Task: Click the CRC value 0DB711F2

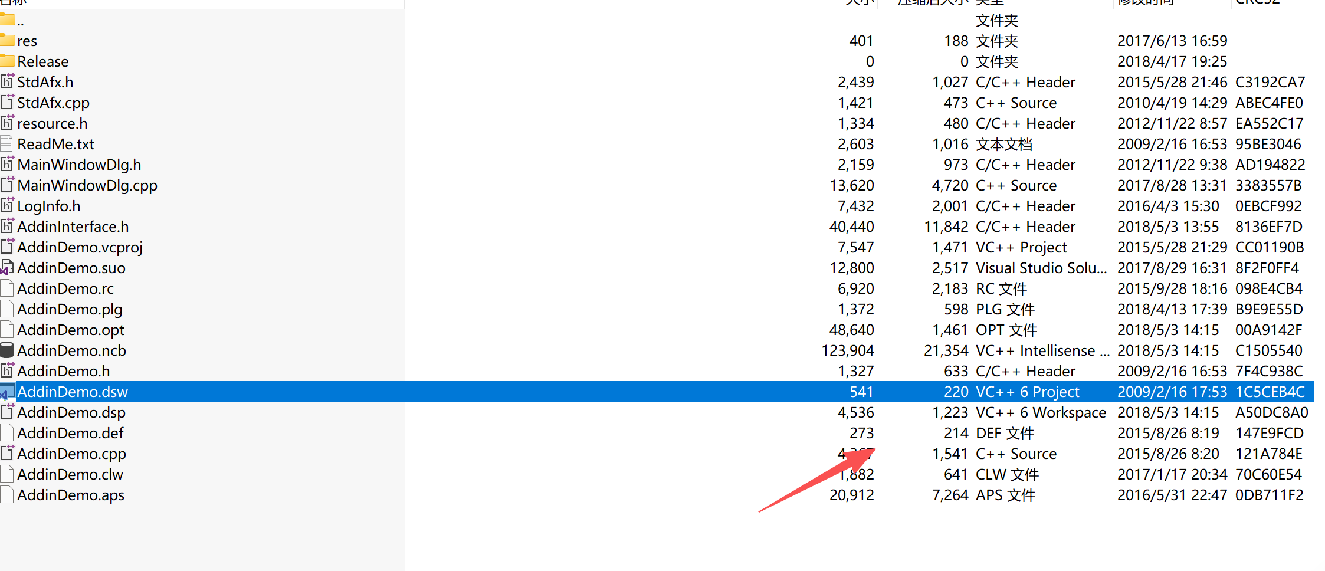Action: coord(1270,495)
